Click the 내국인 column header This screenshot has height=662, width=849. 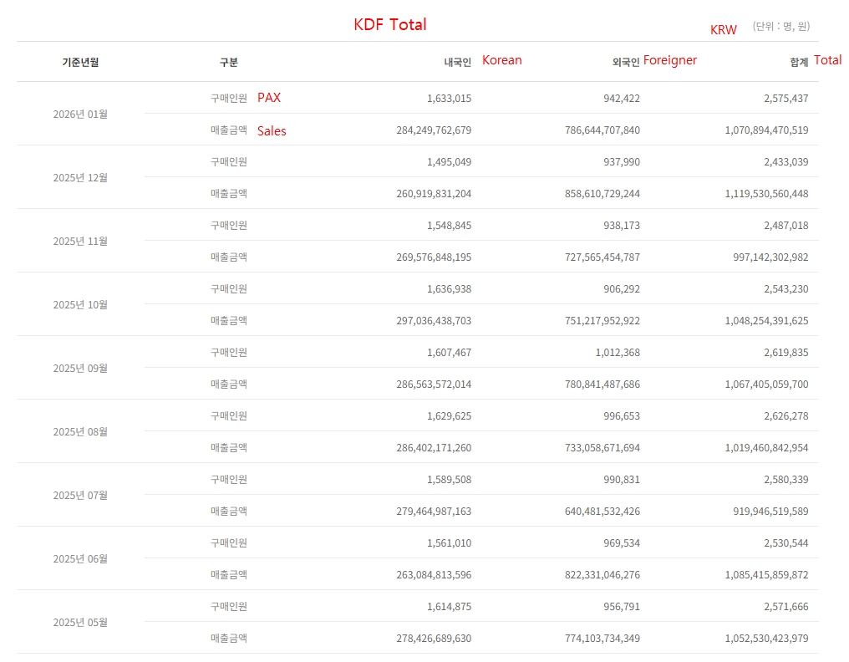coord(457,62)
